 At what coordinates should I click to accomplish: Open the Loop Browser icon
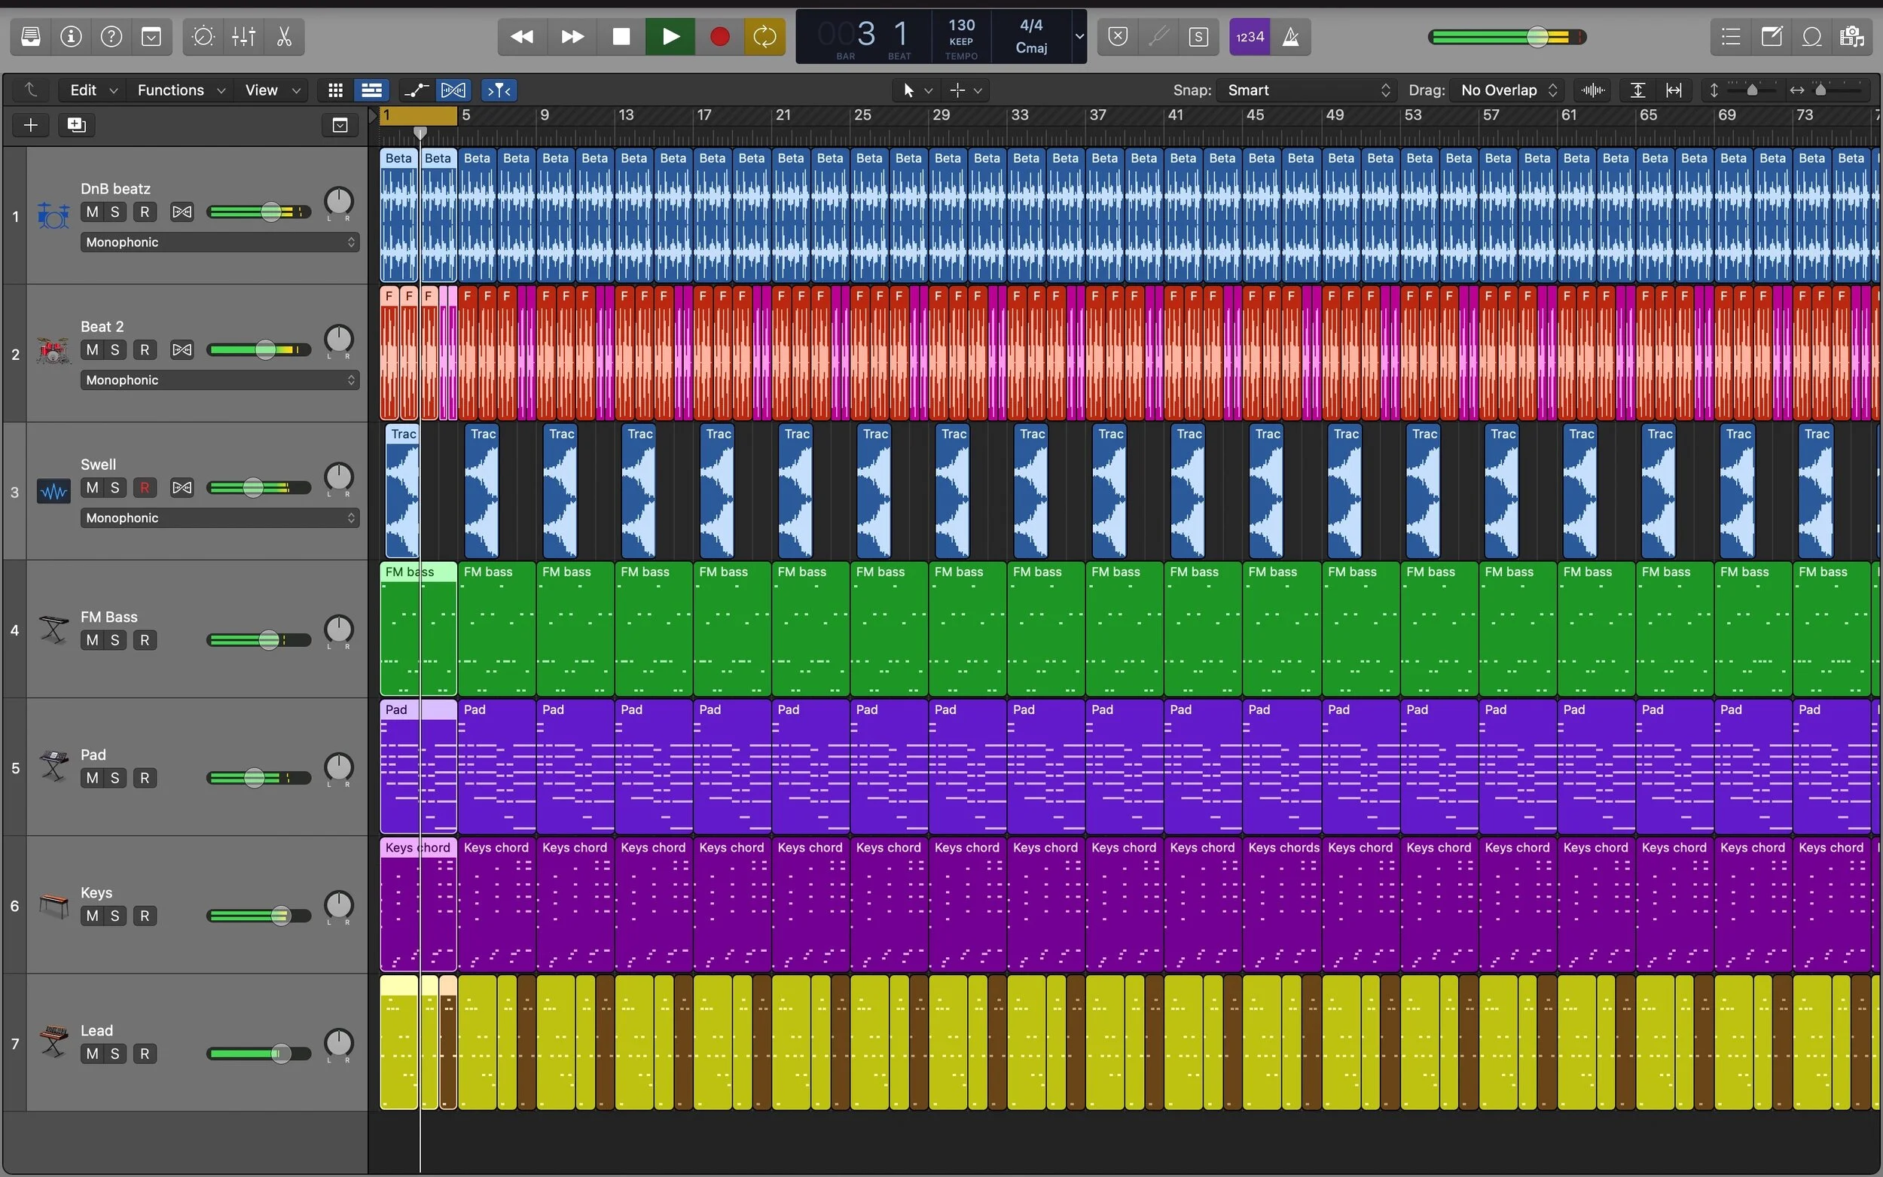1811,37
